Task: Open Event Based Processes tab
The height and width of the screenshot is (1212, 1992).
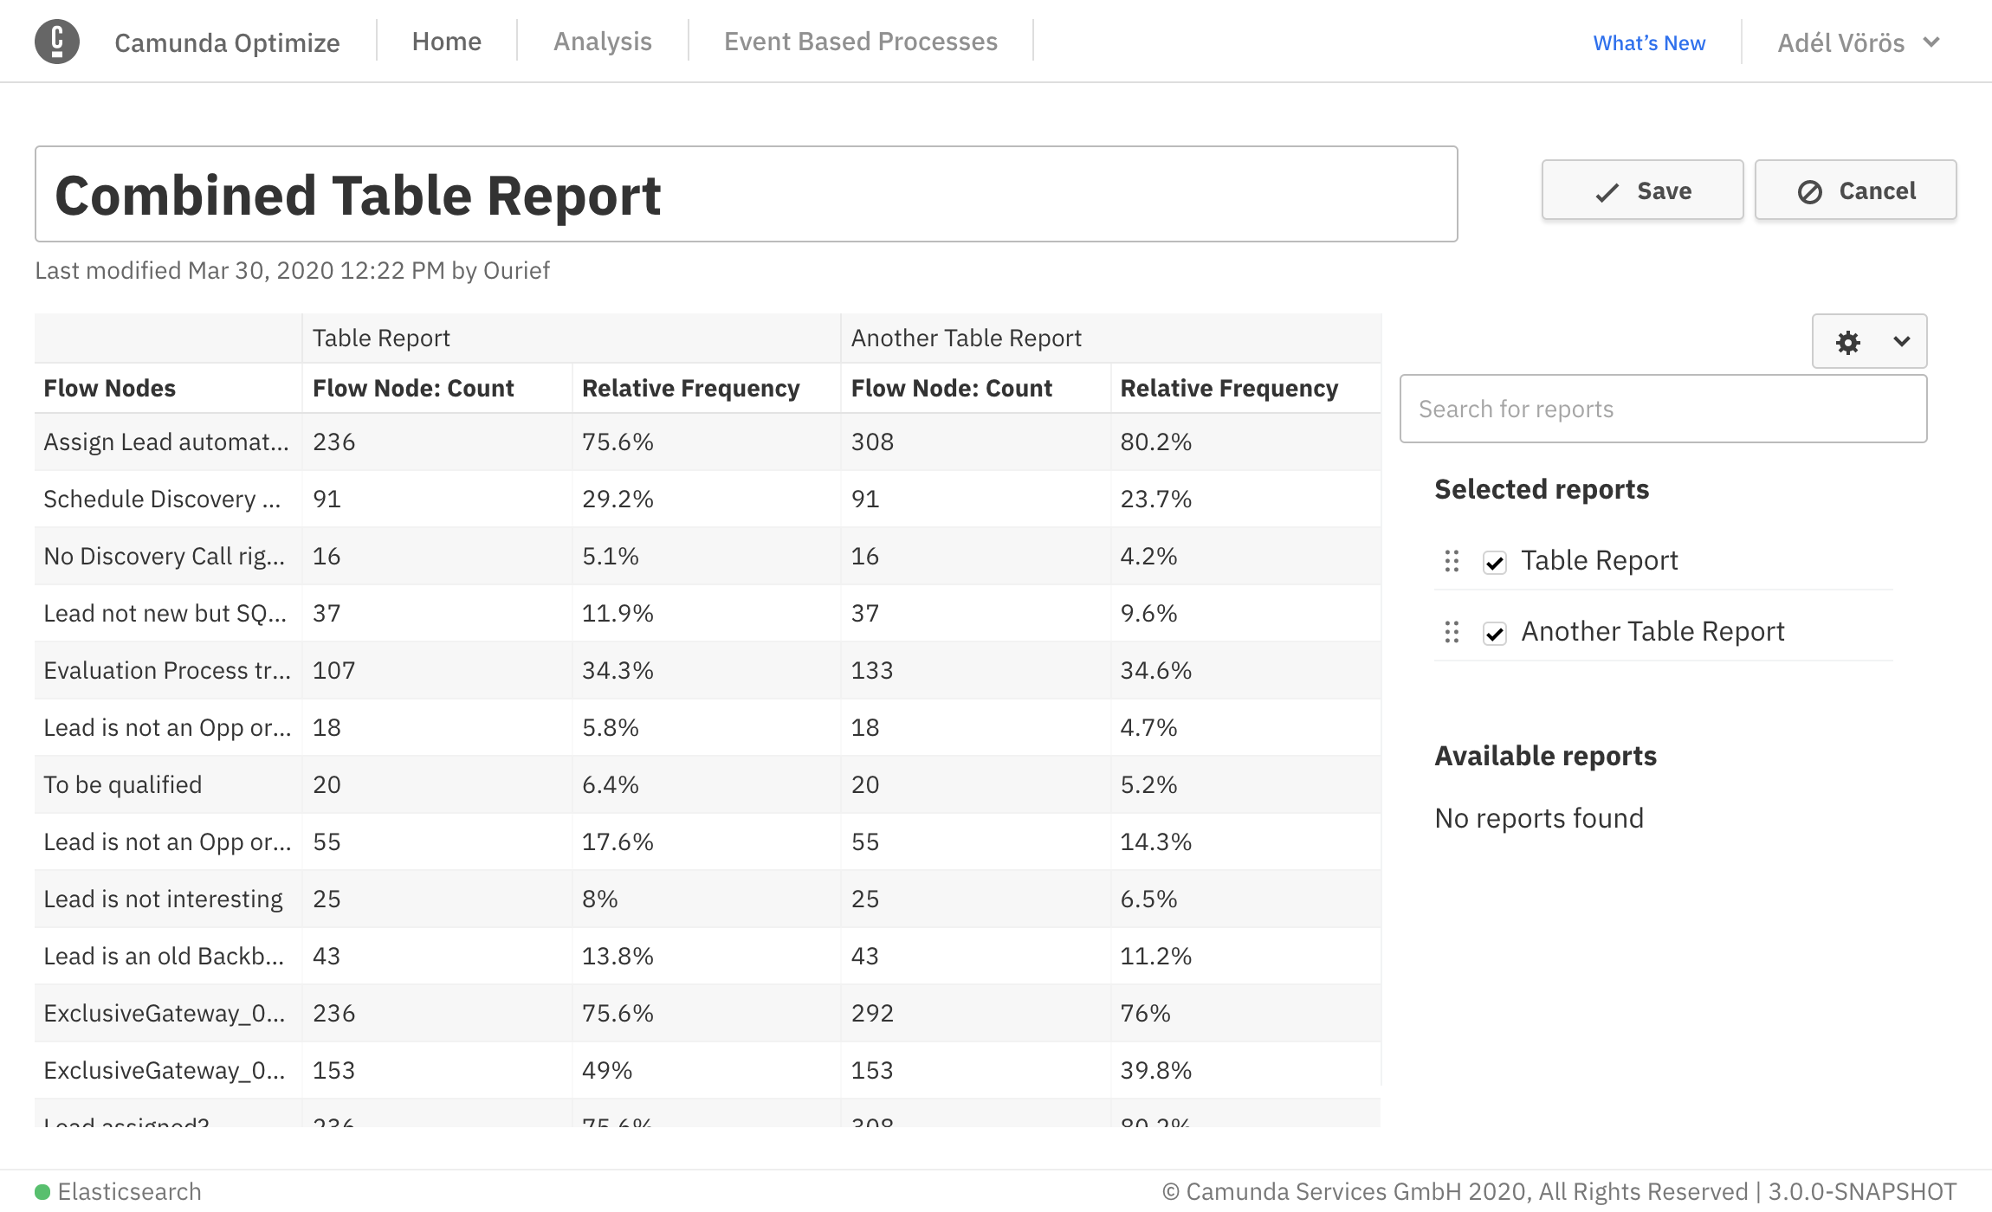Action: coord(860,42)
